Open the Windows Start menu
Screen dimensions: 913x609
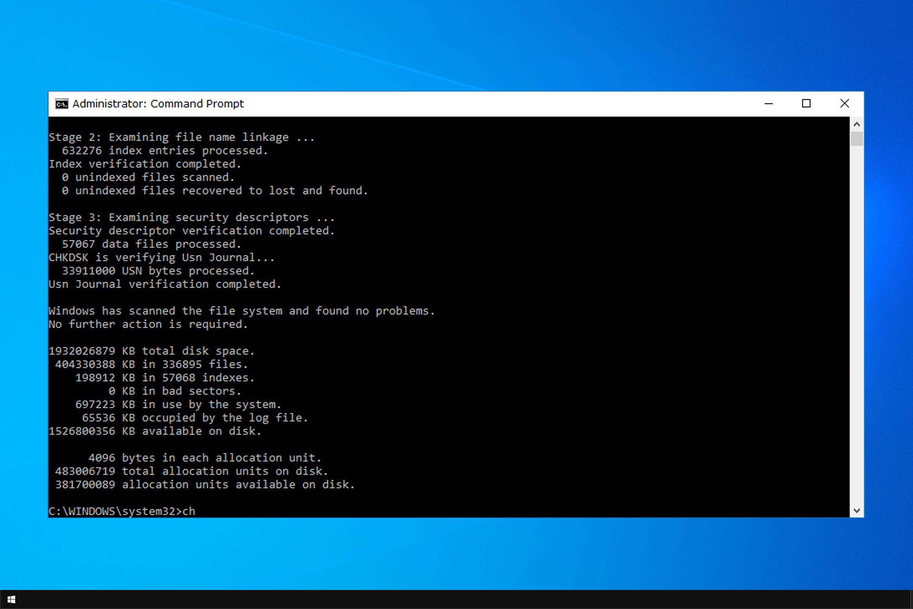click(11, 599)
